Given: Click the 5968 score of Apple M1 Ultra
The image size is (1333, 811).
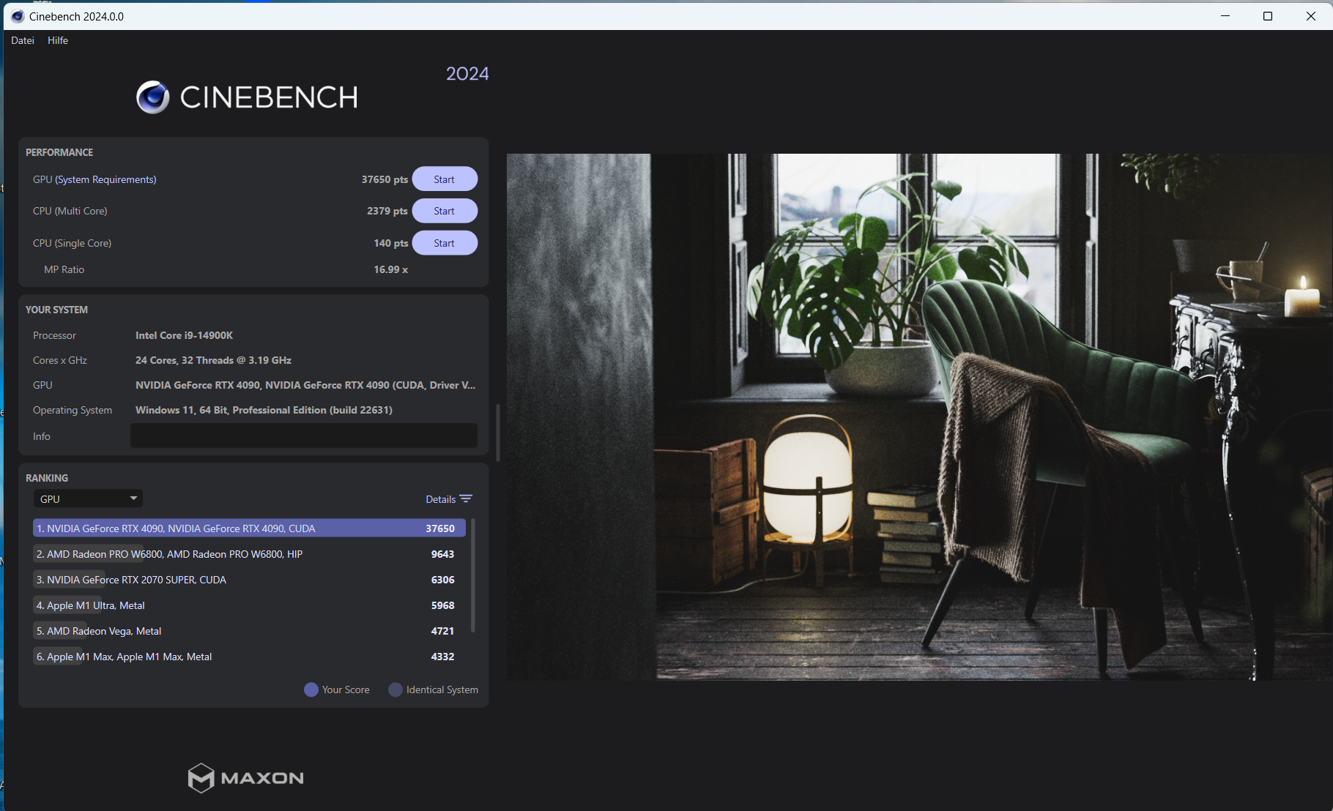Looking at the screenshot, I should [442, 605].
